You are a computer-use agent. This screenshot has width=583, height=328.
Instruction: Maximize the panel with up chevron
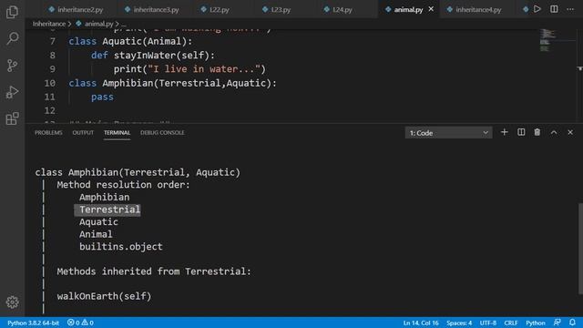coord(554,132)
